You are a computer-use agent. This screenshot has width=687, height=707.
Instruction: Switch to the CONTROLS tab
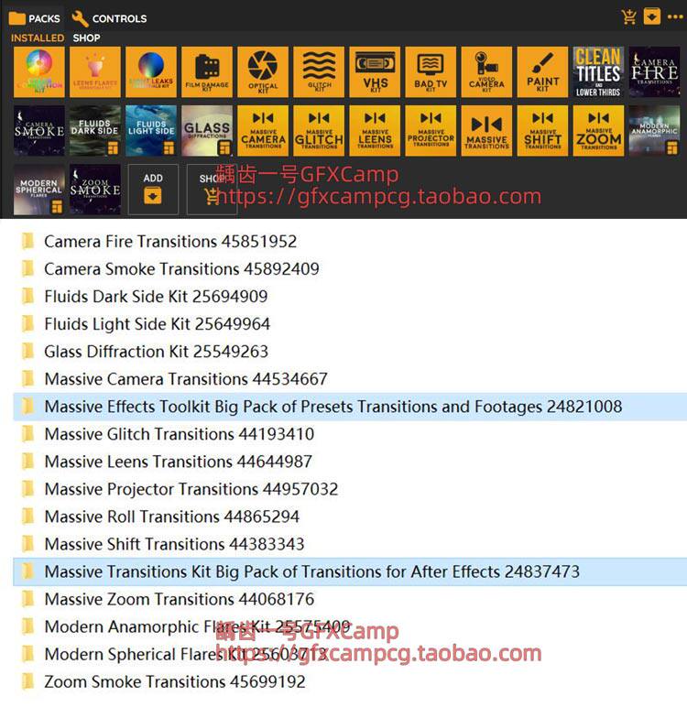click(x=109, y=18)
